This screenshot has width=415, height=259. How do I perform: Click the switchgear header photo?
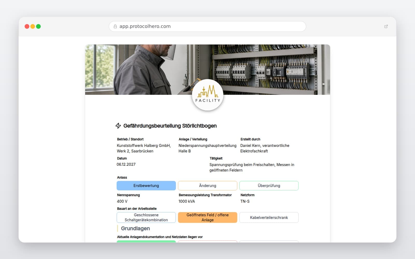pyautogui.click(x=208, y=70)
